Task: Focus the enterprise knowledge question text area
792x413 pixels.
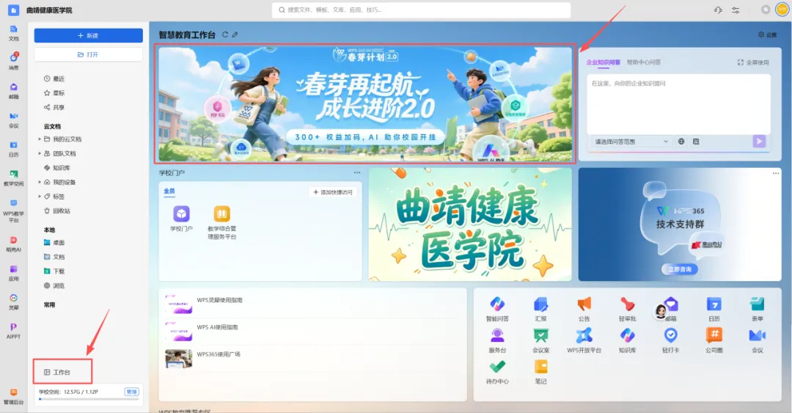Action: pyautogui.click(x=678, y=104)
